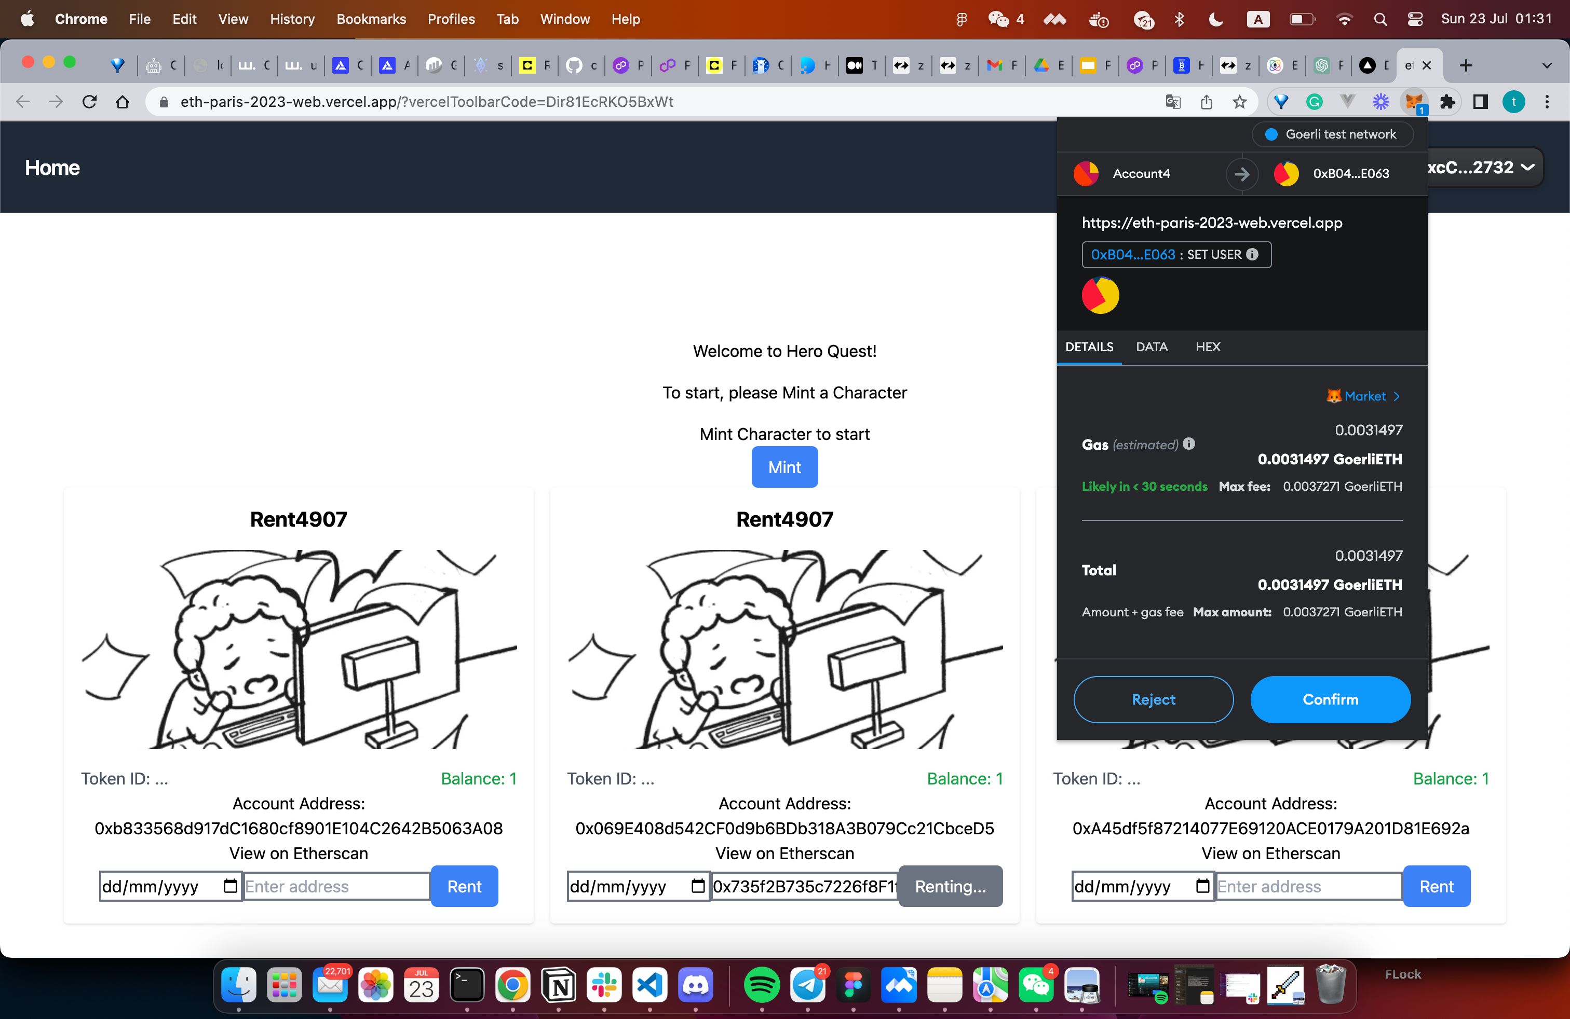Open the Chrome three-dot menu
The width and height of the screenshot is (1570, 1019).
click(x=1547, y=102)
